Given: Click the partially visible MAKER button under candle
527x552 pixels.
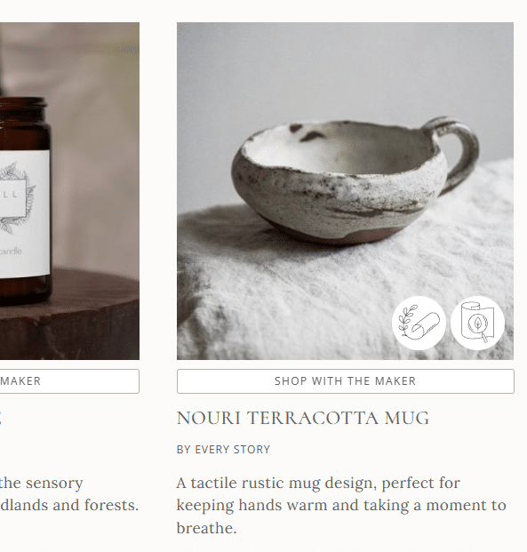Looking at the screenshot, I should click(x=69, y=381).
